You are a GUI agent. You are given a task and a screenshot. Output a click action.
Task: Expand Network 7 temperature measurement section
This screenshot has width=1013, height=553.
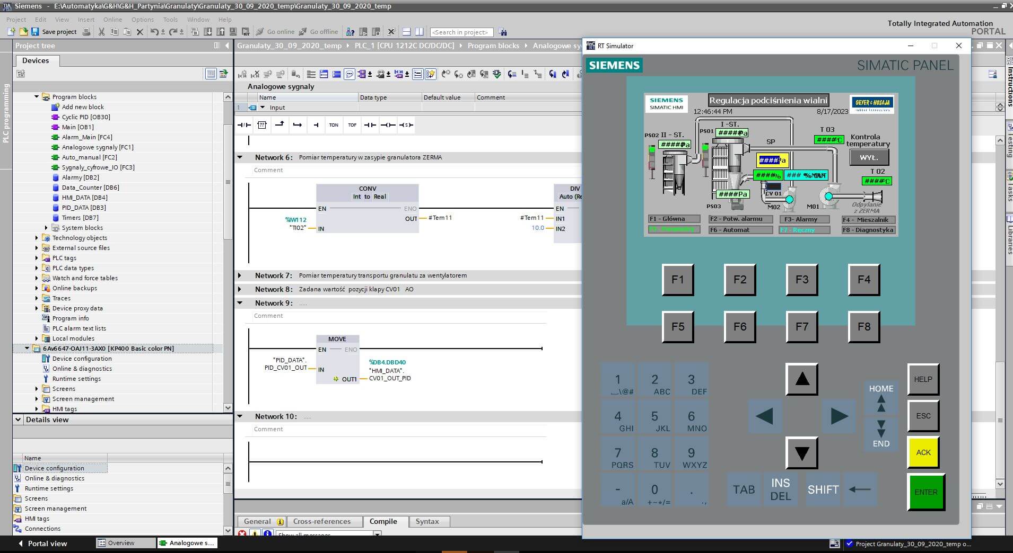click(x=240, y=275)
